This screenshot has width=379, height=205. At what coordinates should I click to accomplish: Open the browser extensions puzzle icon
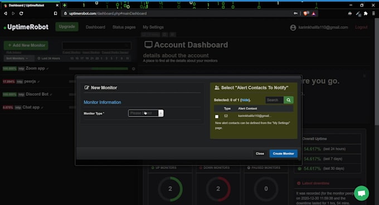pos(366,13)
